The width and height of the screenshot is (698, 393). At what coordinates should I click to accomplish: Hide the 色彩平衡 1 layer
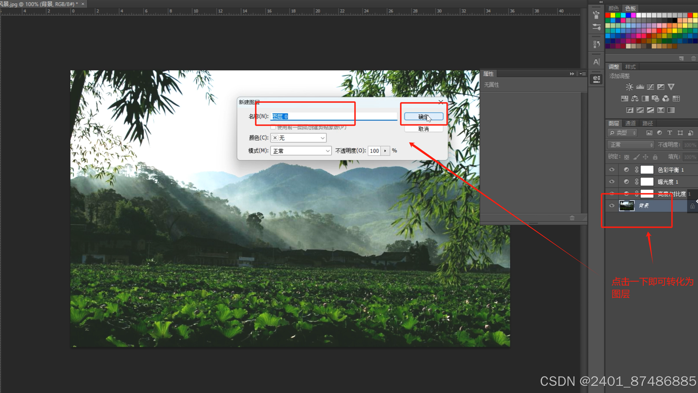pyautogui.click(x=612, y=170)
